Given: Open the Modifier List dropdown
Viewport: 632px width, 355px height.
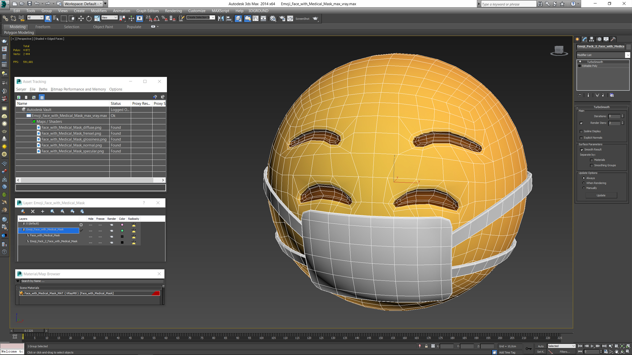Looking at the screenshot, I should click(x=628, y=55).
